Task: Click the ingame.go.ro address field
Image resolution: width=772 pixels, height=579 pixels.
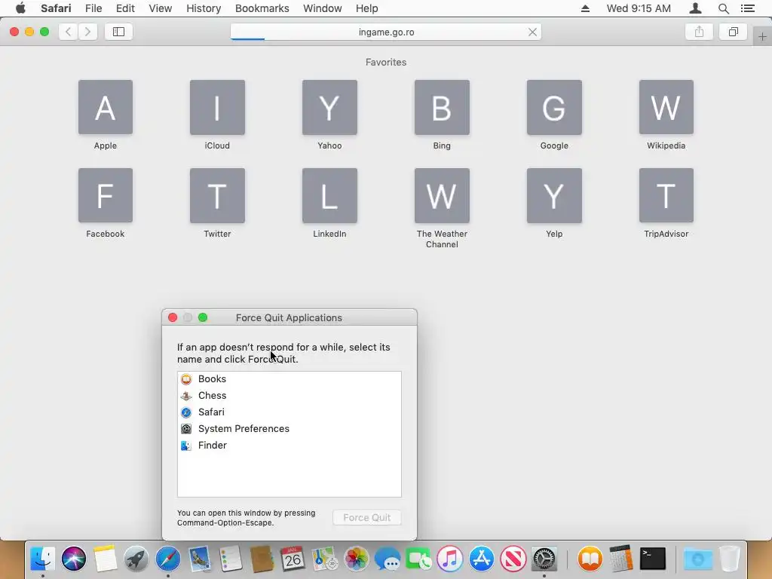Action: 386,32
